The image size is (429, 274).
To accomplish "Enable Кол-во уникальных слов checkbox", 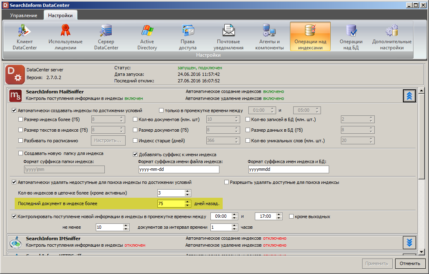I will pos(248,141).
